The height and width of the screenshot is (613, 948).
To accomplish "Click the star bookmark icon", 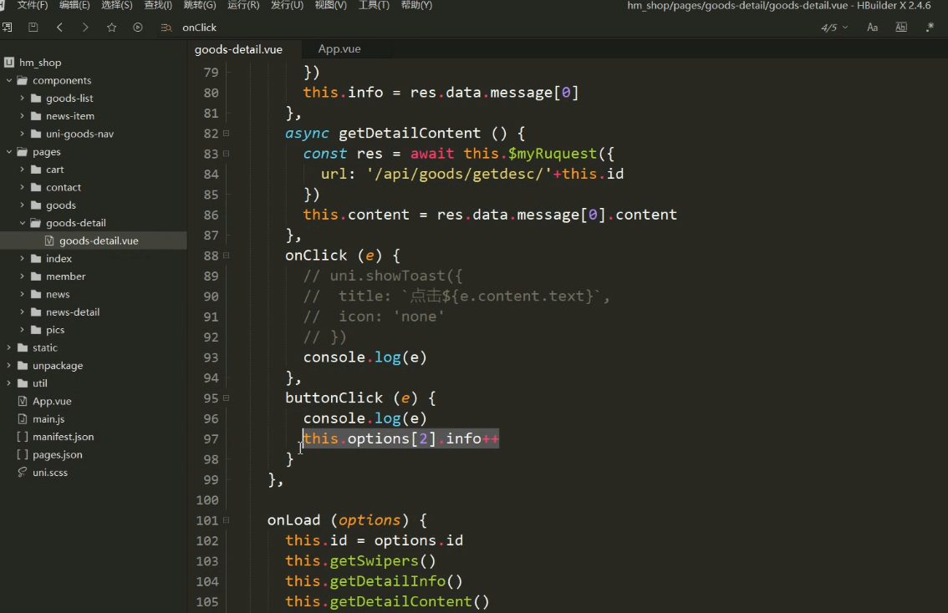I will click(x=112, y=28).
